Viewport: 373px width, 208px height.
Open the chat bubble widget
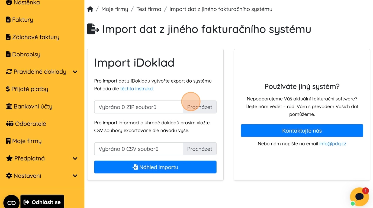pyautogui.click(x=359, y=197)
